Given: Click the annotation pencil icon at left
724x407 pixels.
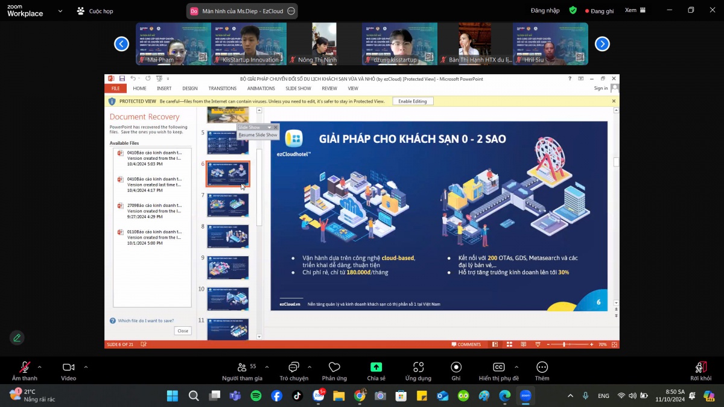Looking at the screenshot, I should pyautogui.click(x=17, y=338).
